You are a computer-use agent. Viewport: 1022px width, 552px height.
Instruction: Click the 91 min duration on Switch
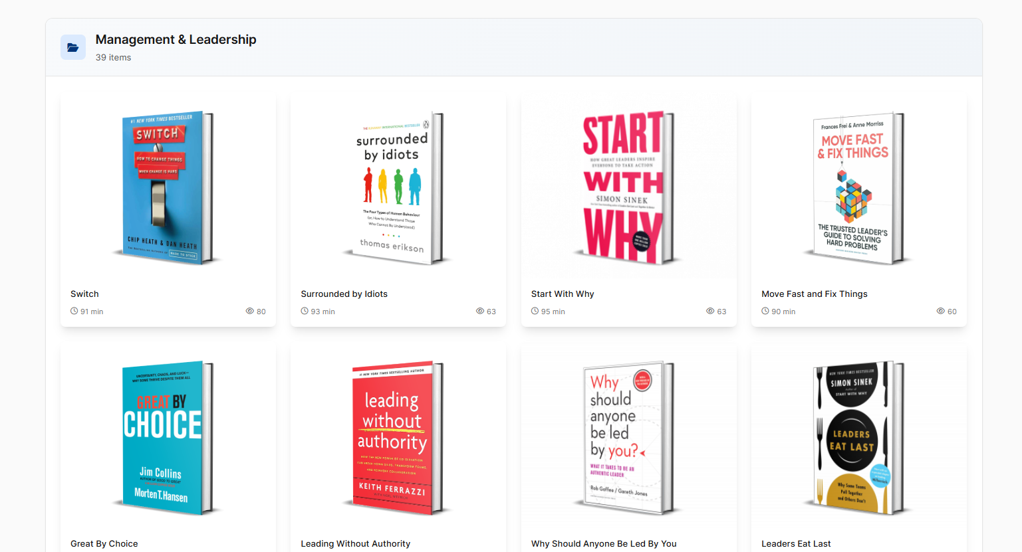(92, 312)
